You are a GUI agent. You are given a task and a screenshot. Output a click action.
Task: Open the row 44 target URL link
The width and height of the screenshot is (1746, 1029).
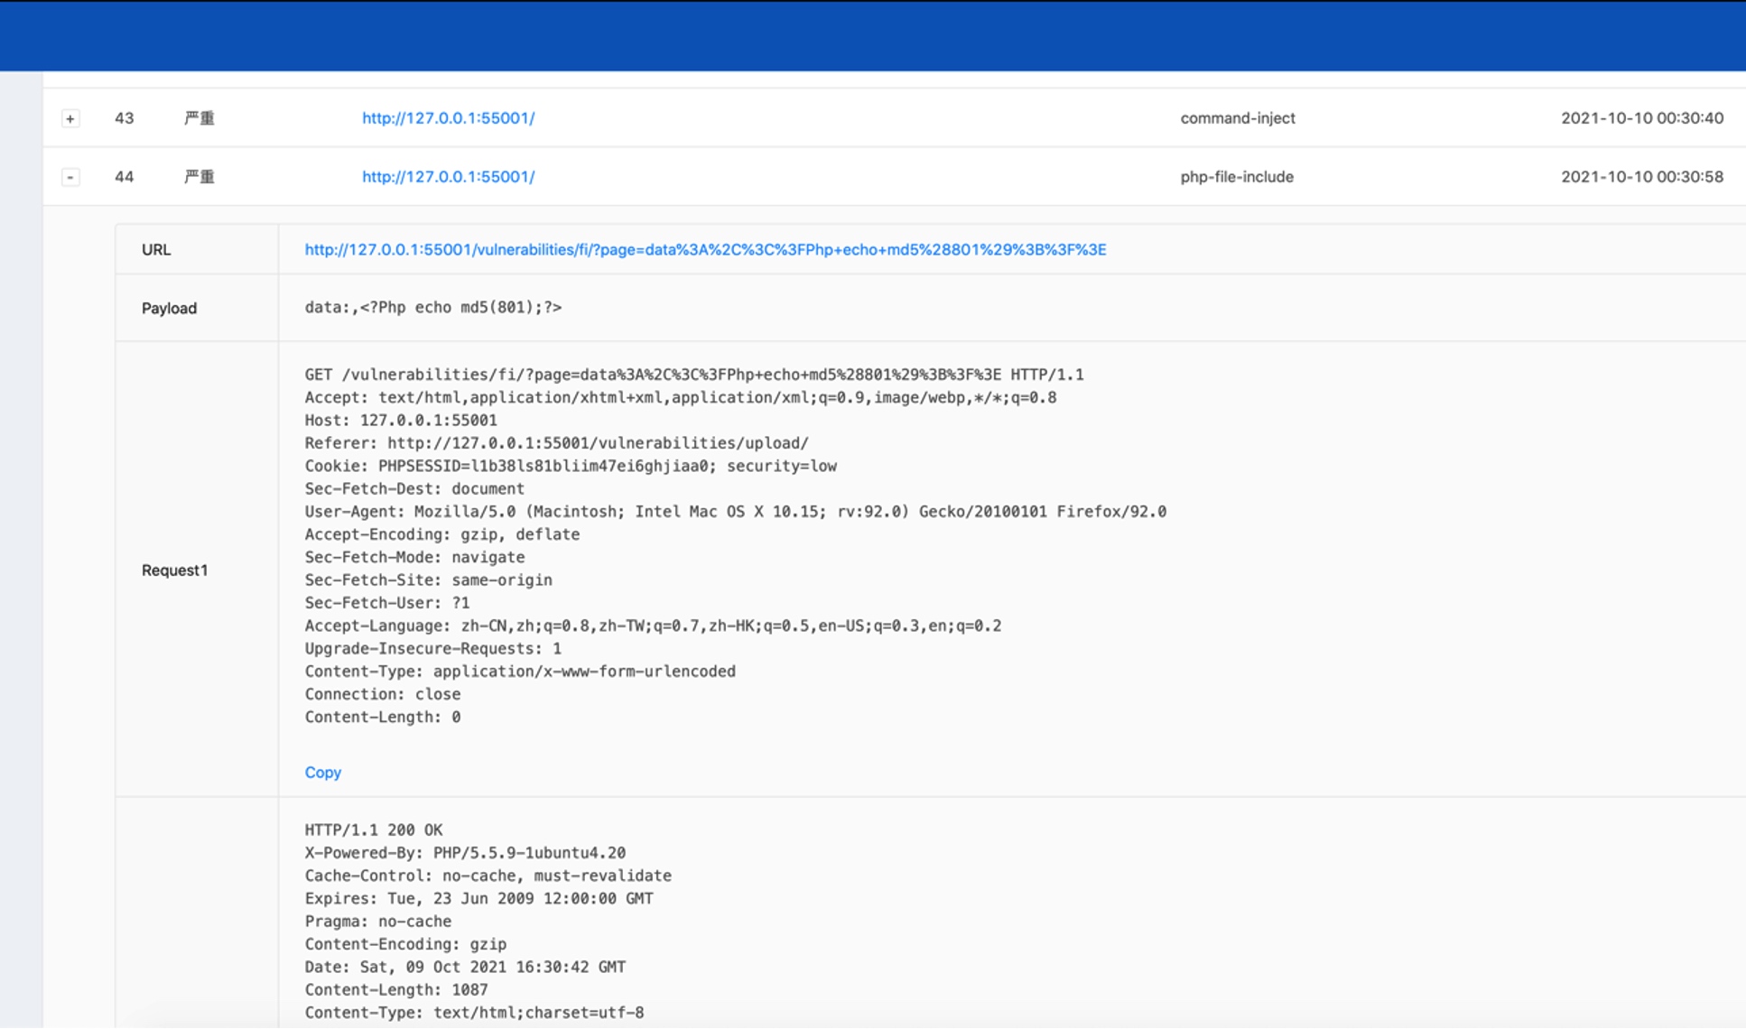(x=448, y=177)
